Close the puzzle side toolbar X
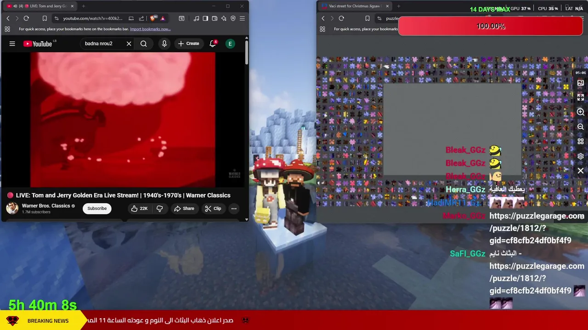The image size is (588, 330). click(x=581, y=171)
